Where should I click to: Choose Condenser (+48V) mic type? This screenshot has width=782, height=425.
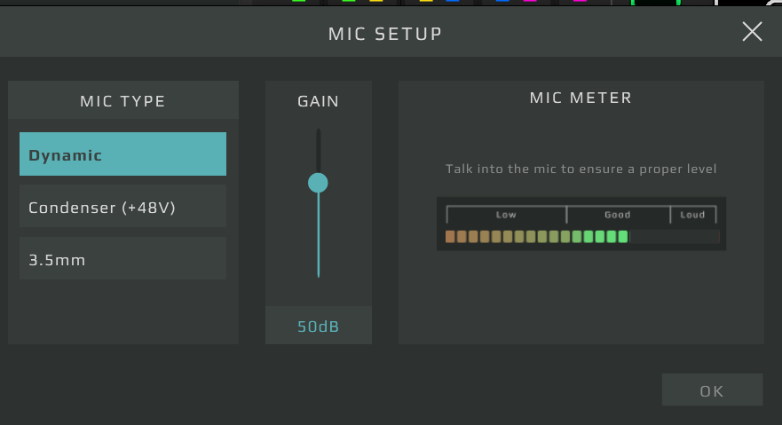122,207
